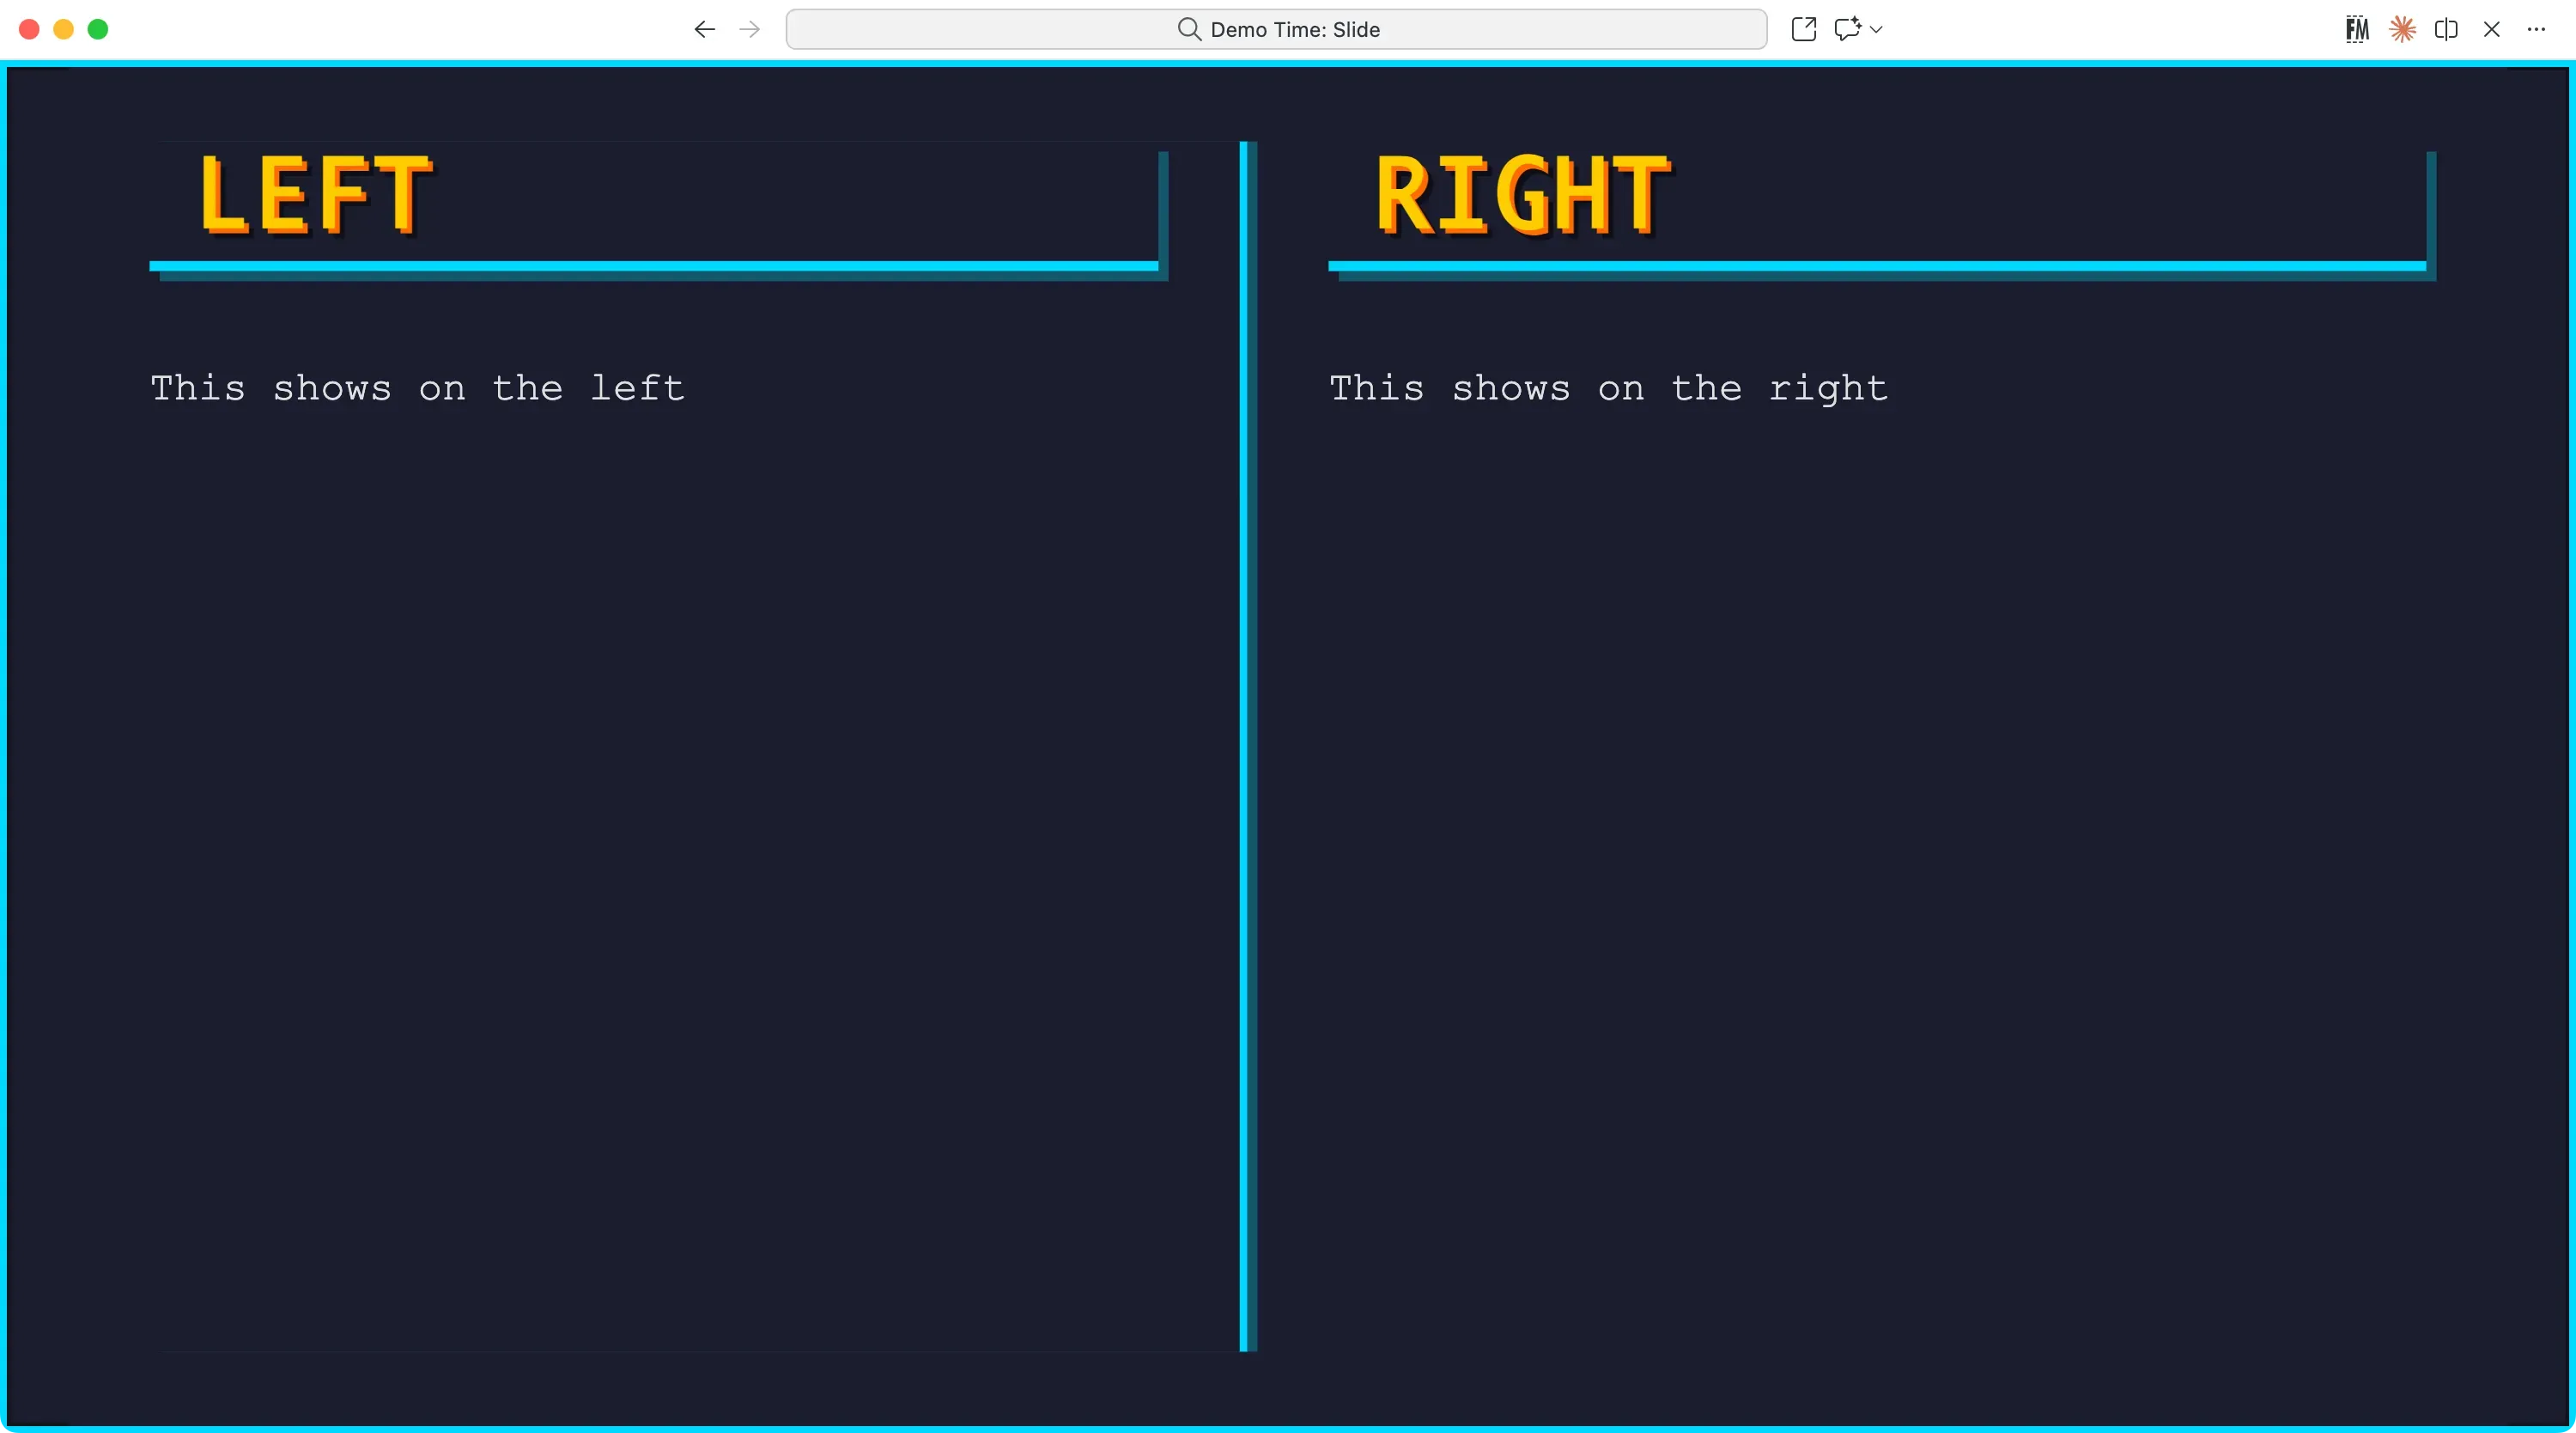The height and width of the screenshot is (1433, 2576).
Task: Click the text "This shows on the left"
Action: tap(417, 388)
